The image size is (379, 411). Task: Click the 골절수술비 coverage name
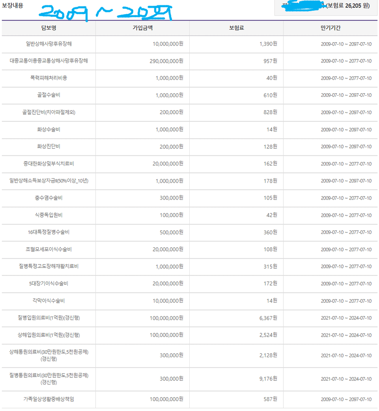pos(49,95)
